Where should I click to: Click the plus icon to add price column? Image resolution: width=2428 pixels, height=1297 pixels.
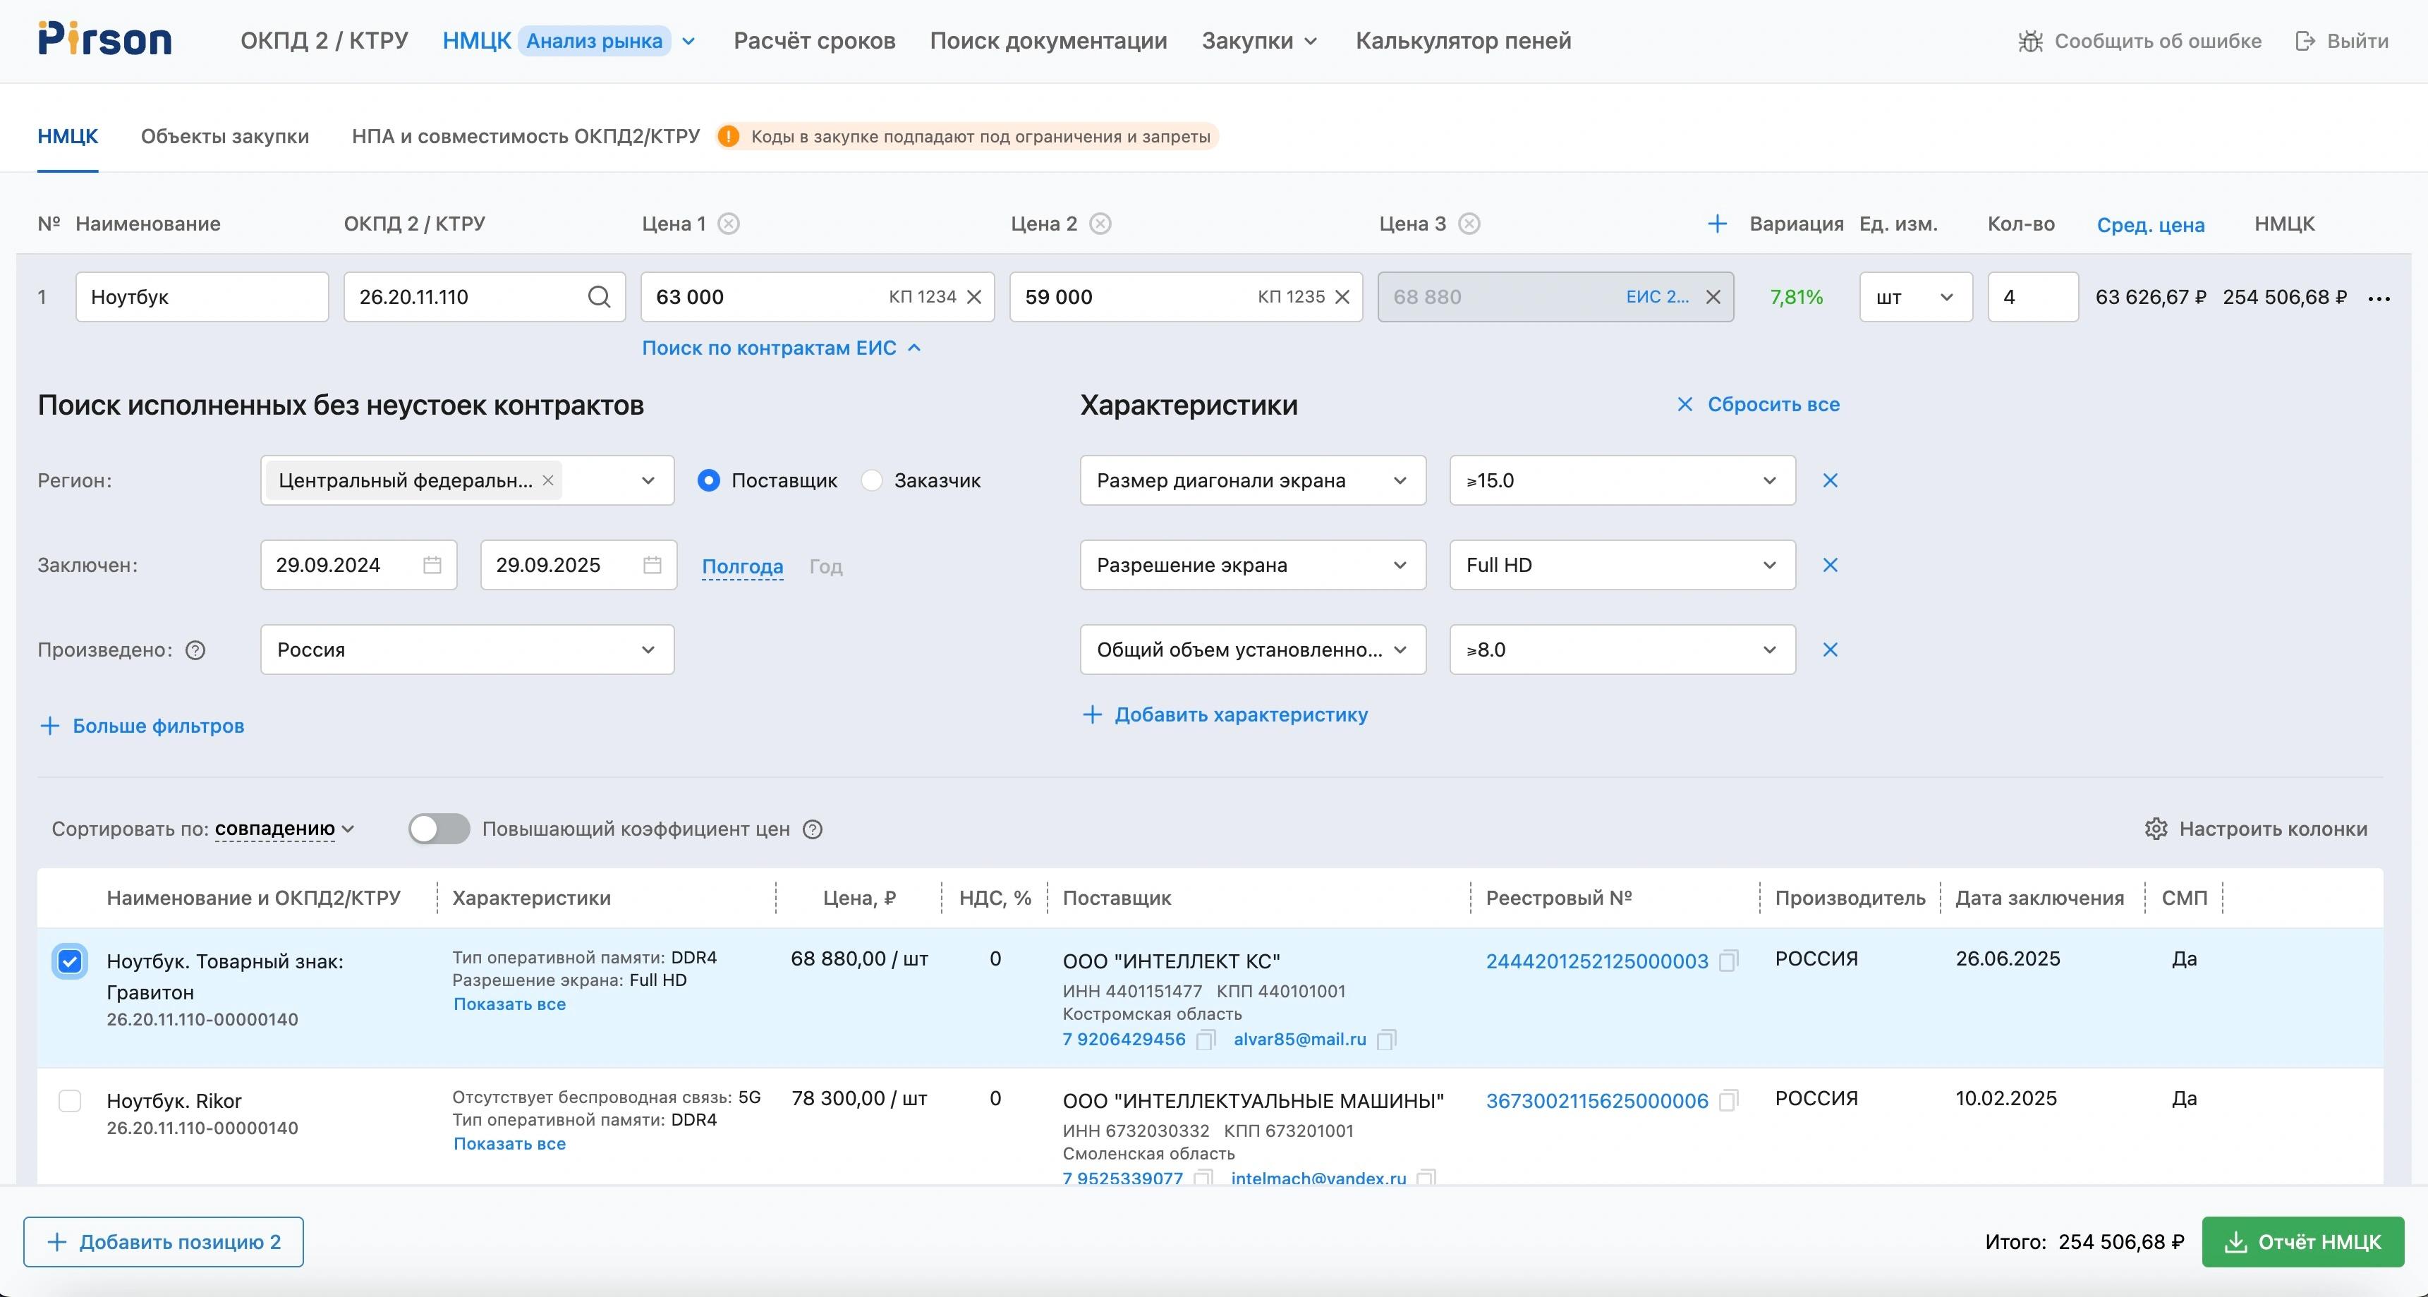point(1716,224)
